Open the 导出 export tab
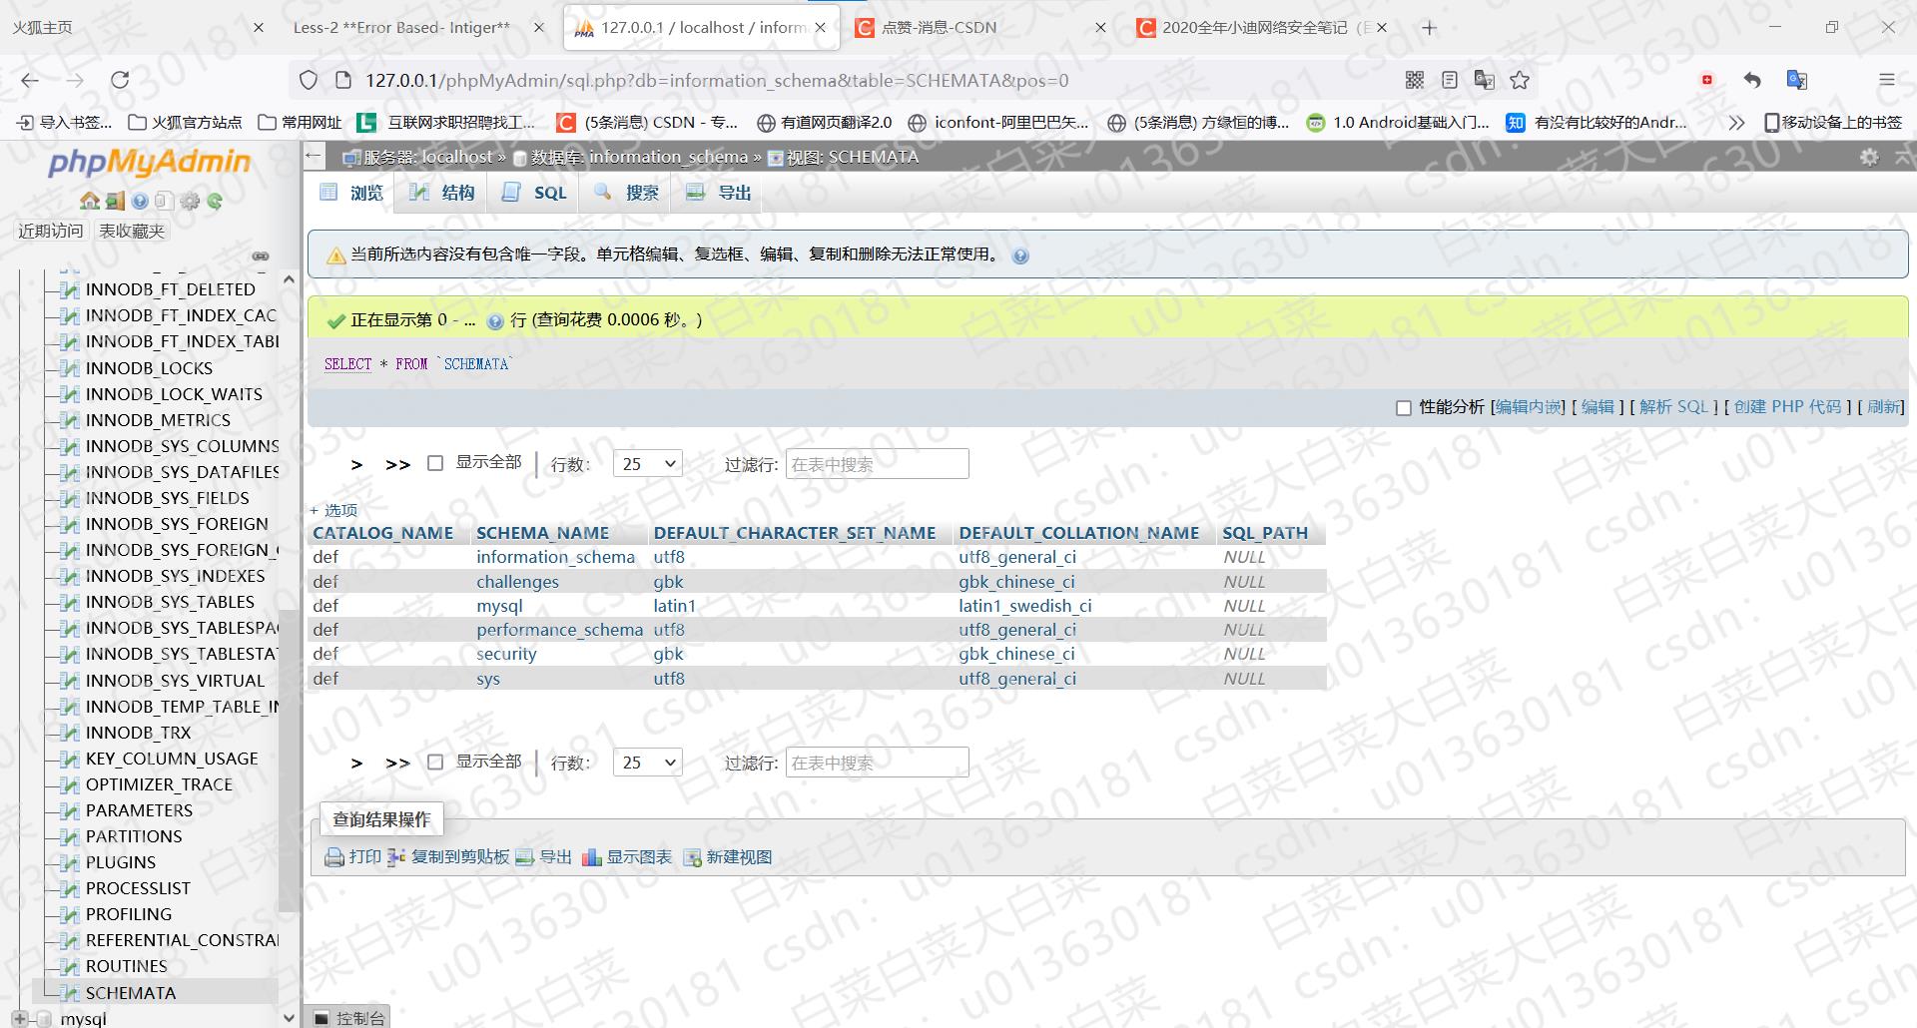Viewport: 1917px width, 1028px height. (x=719, y=193)
